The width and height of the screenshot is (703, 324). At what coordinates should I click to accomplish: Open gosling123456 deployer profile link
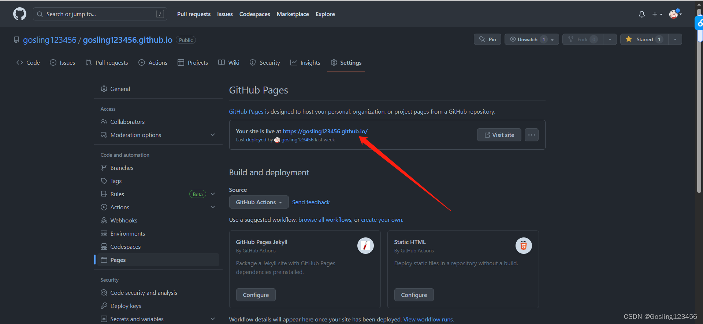297,140
